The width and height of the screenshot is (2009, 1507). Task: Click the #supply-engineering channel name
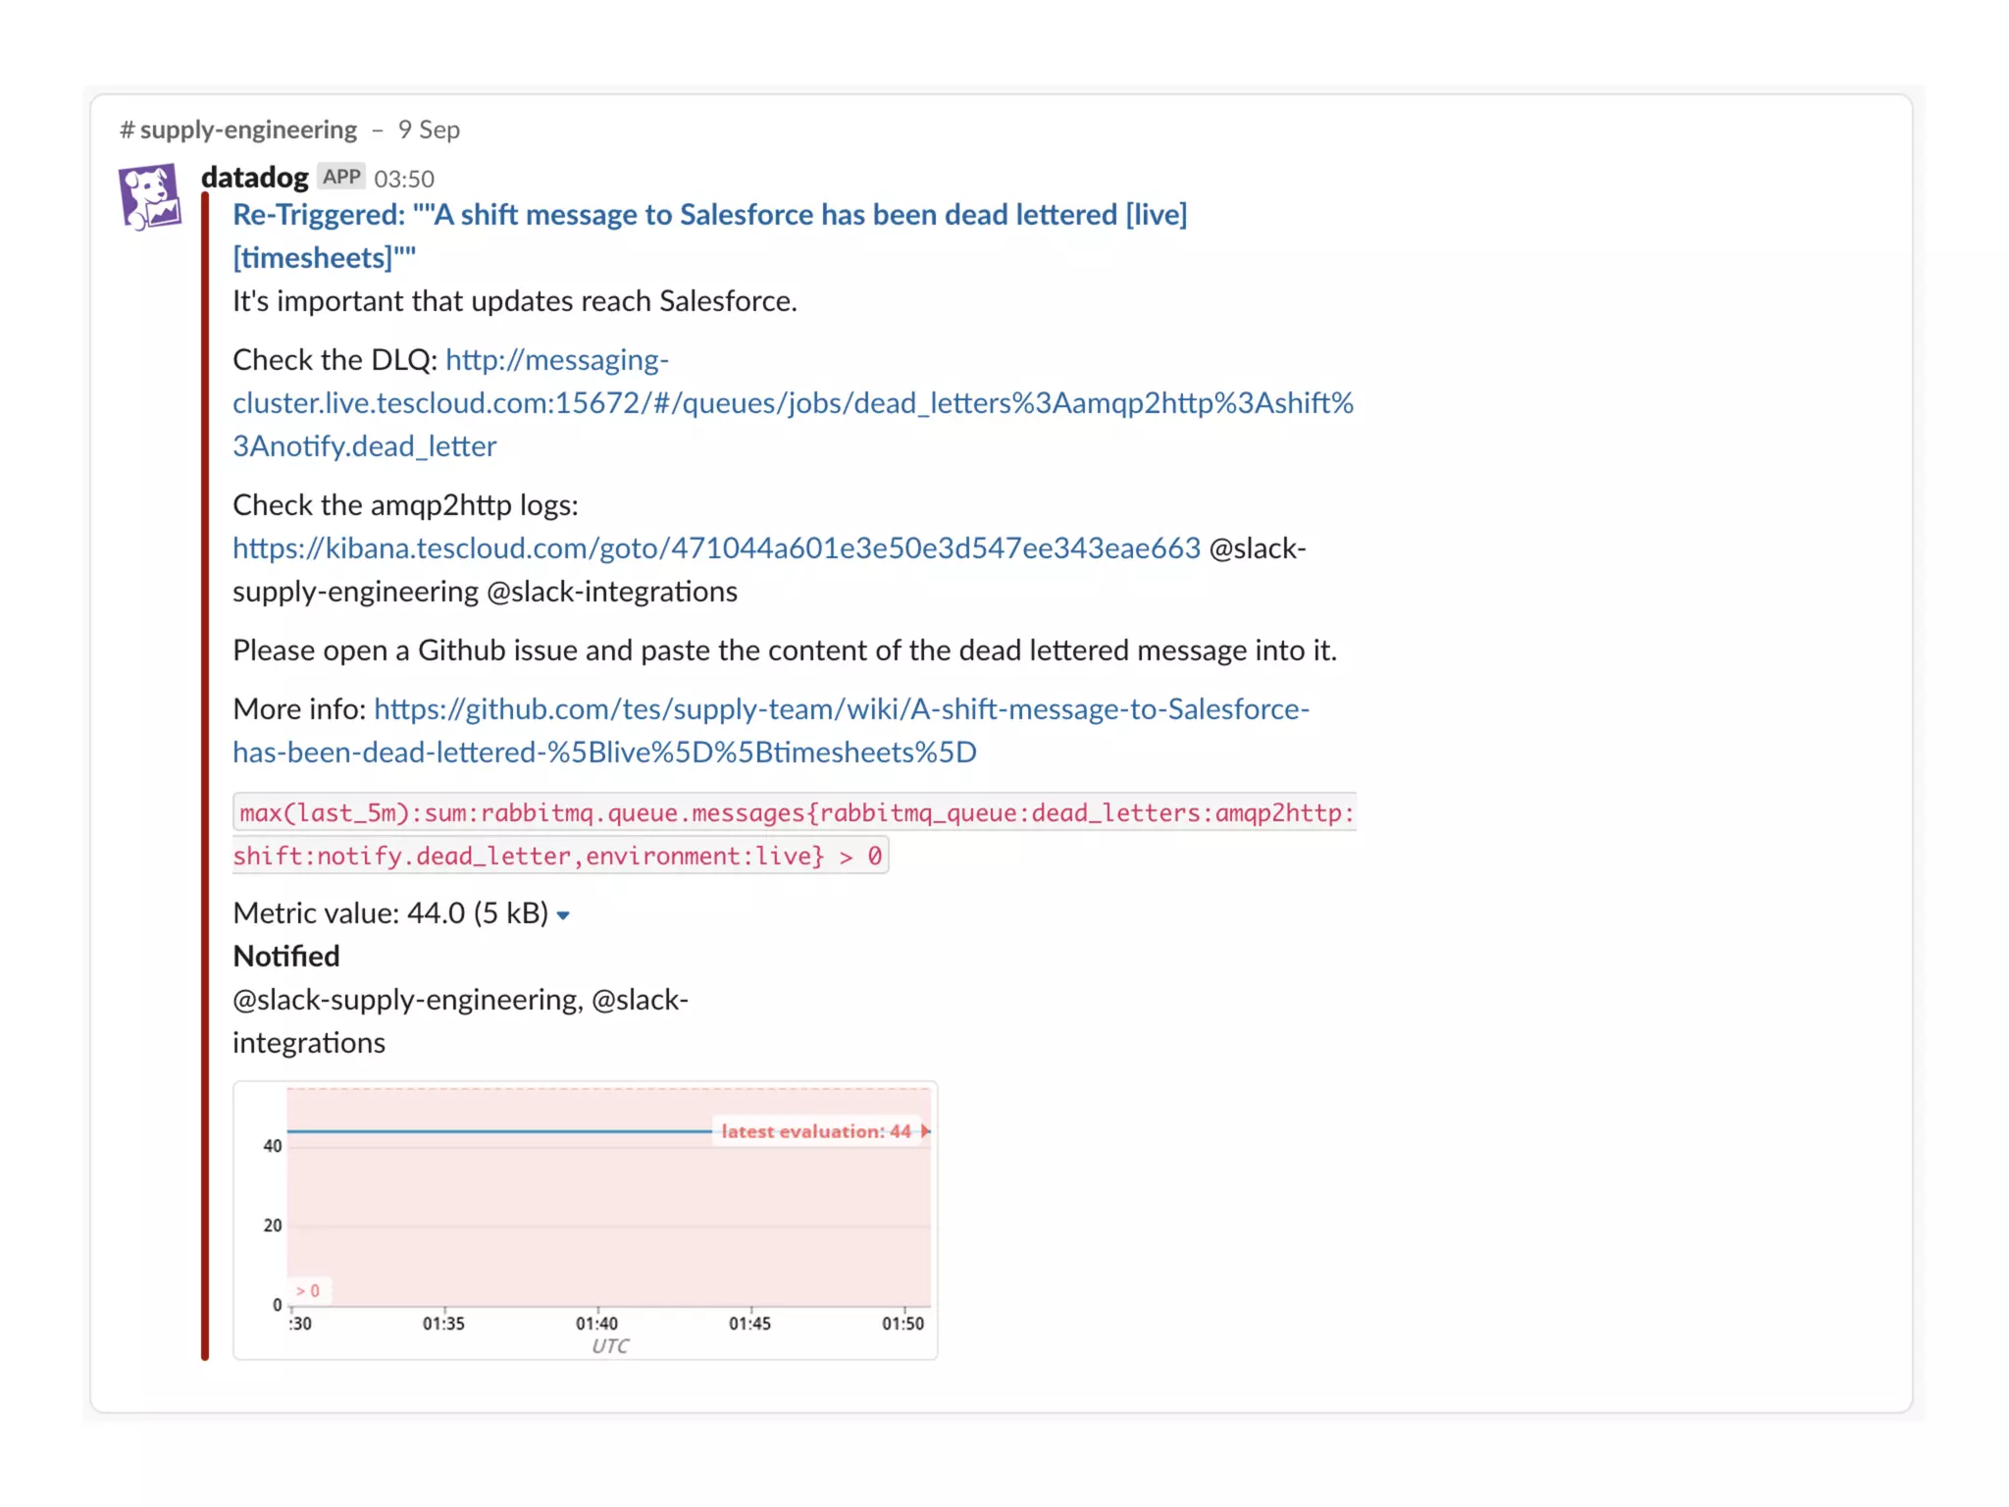pos(238,130)
